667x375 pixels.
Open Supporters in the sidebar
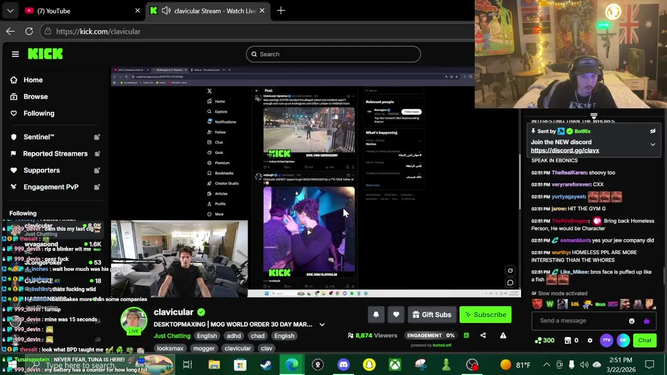pyautogui.click(x=42, y=170)
